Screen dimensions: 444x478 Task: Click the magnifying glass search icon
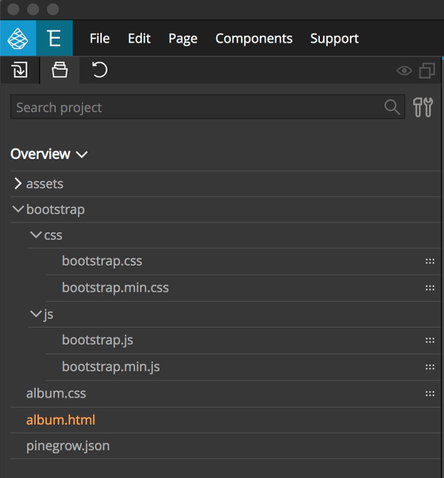click(392, 107)
